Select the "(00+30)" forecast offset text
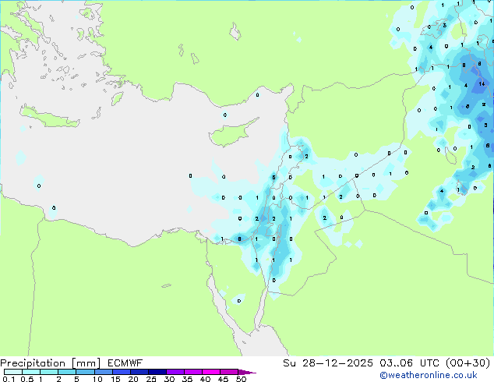 (x=468, y=363)
